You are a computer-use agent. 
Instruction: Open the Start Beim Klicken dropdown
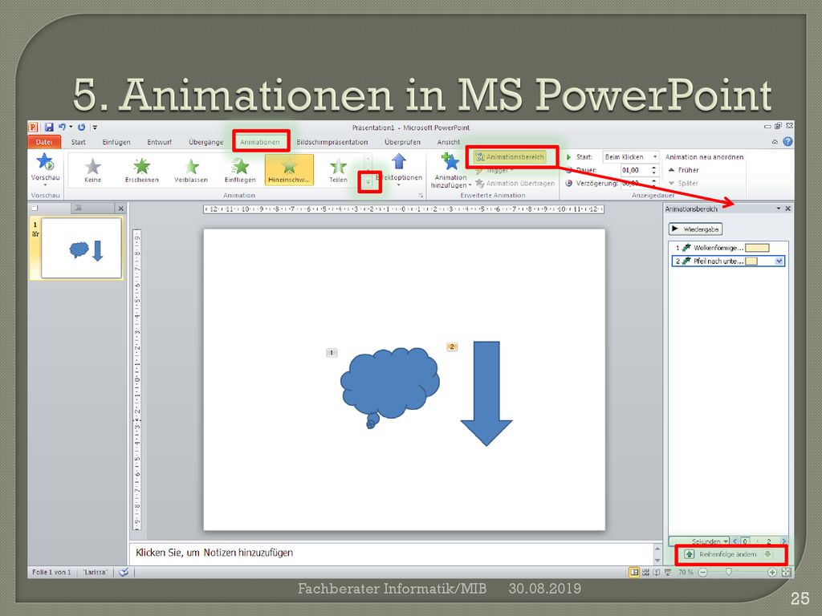pyautogui.click(x=655, y=156)
